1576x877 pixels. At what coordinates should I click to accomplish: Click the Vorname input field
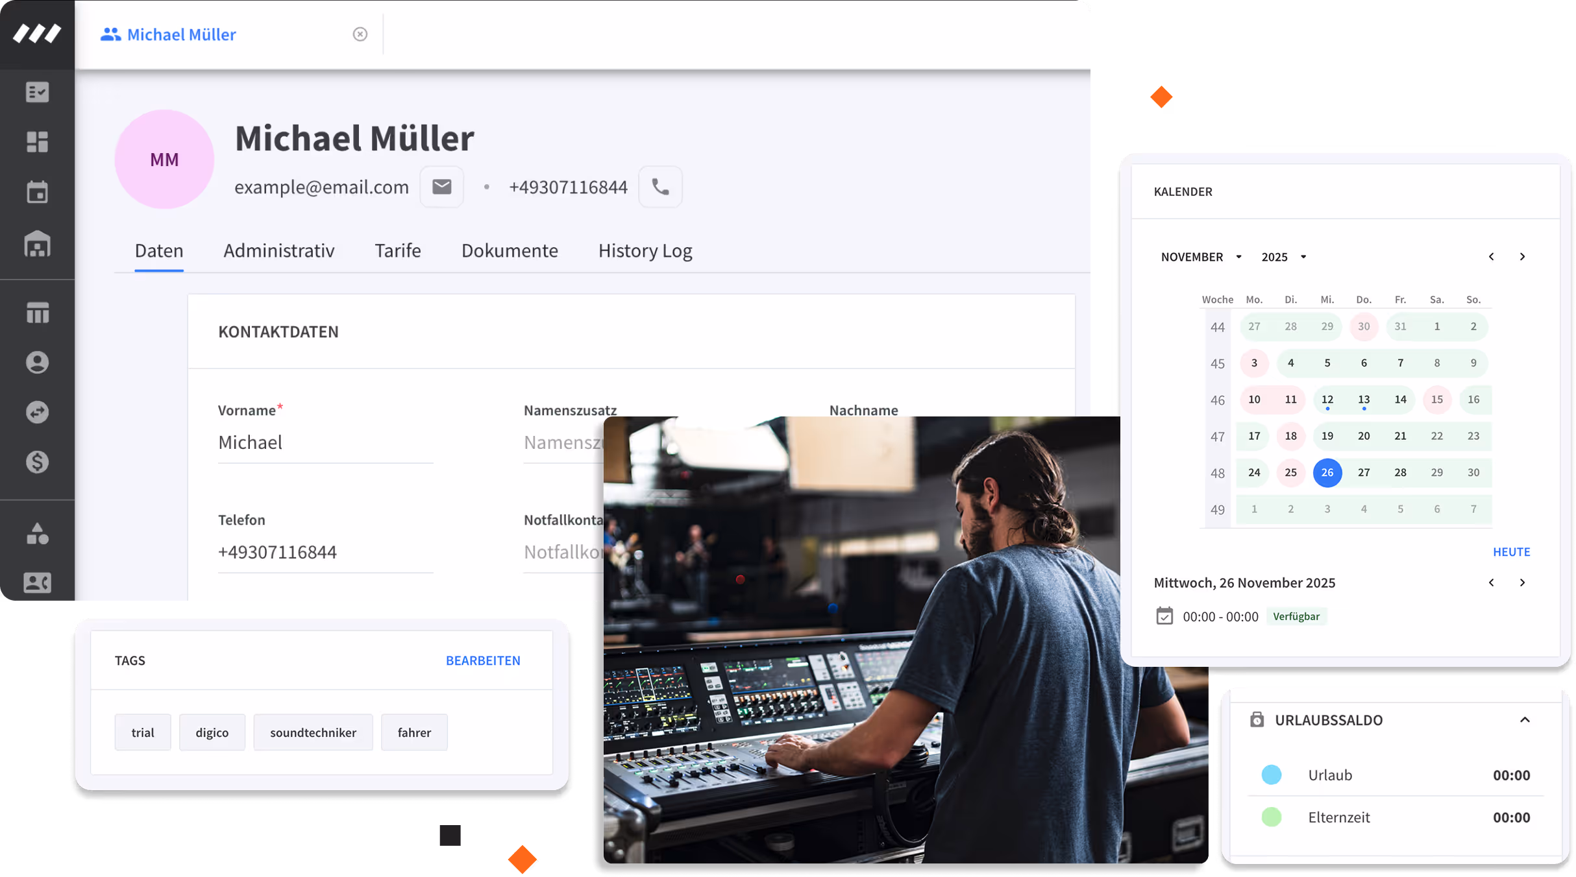tap(325, 443)
